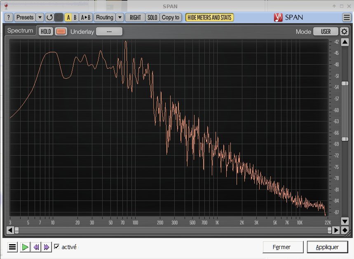354x259 pixels.
Task: Click the up arrow on level range scrollbar
Action: point(345,42)
